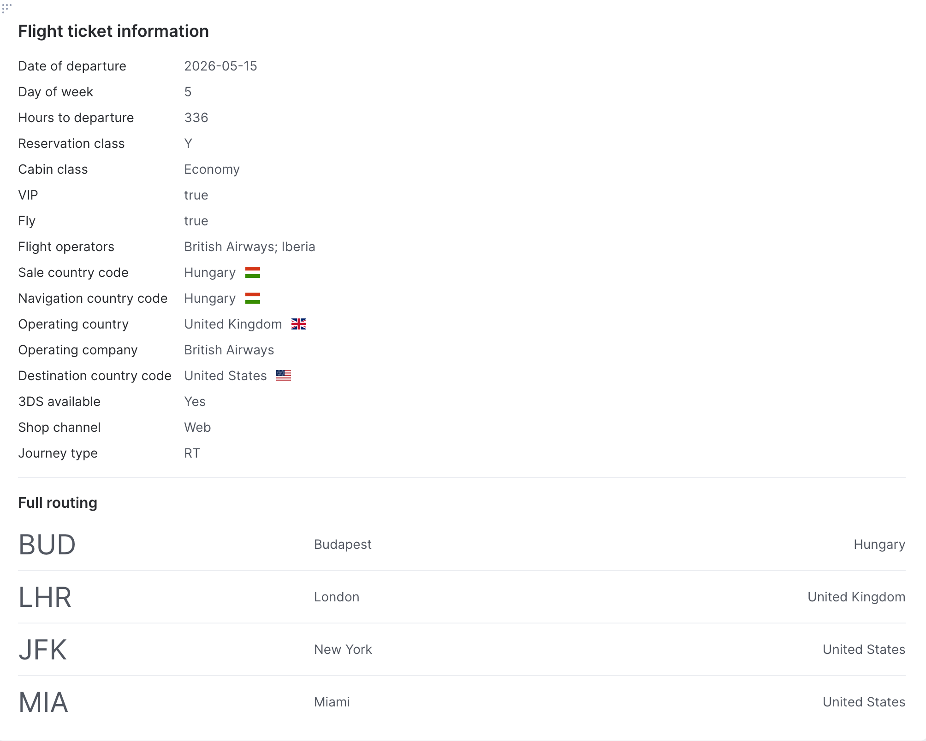Screen dimensions: 926x741
Task: Click Hungary flag beside Navigation country code
Action: (252, 298)
